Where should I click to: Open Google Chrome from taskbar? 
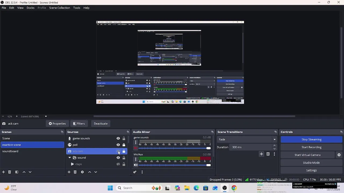(234, 188)
